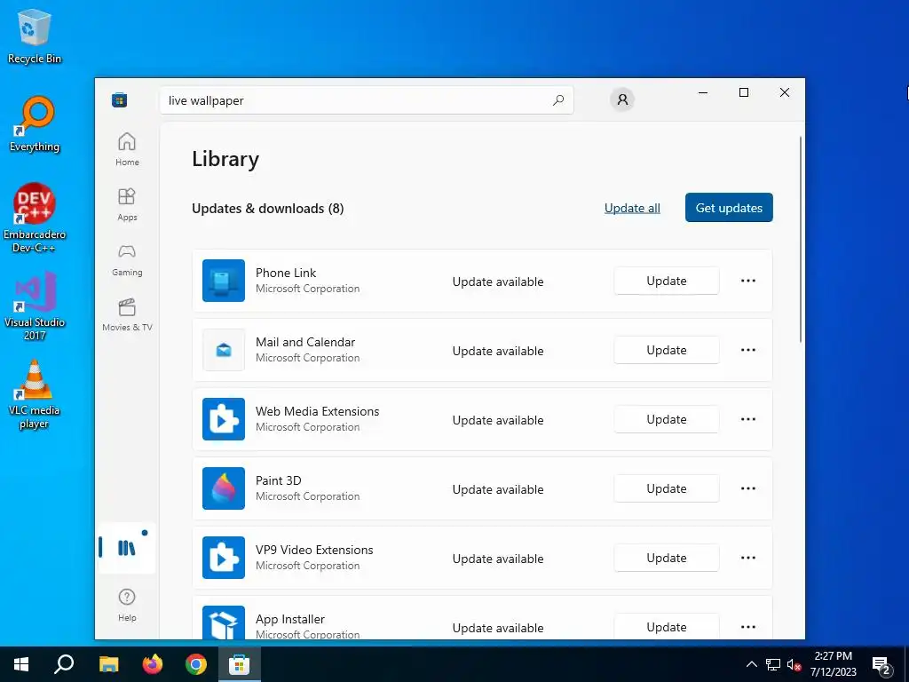Click the Microsoft Store taskbar icon
The image size is (909, 682).
[240, 664]
